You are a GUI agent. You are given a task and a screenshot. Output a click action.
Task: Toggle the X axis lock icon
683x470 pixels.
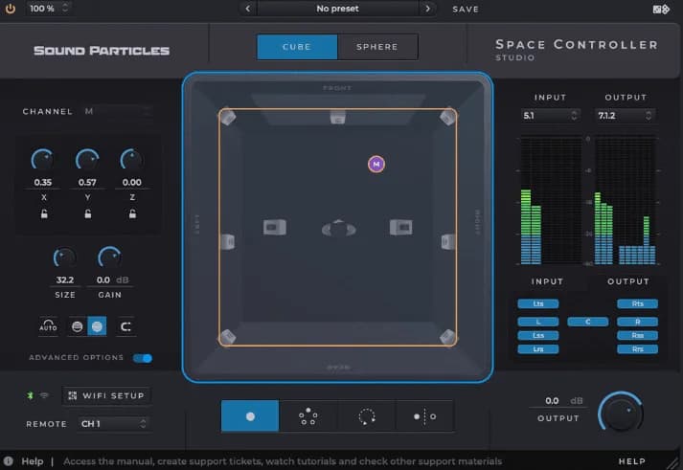coord(44,213)
